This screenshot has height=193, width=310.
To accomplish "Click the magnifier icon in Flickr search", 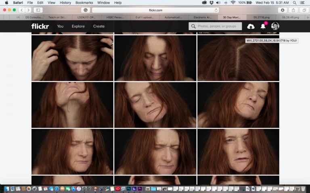I will coord(193,26).
